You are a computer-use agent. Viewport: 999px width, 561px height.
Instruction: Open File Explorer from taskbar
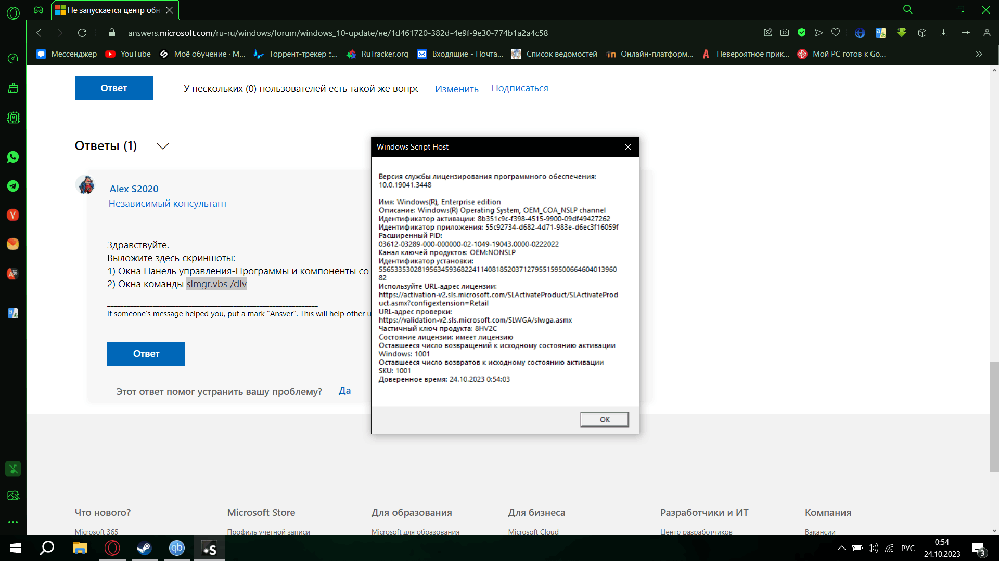80,548
